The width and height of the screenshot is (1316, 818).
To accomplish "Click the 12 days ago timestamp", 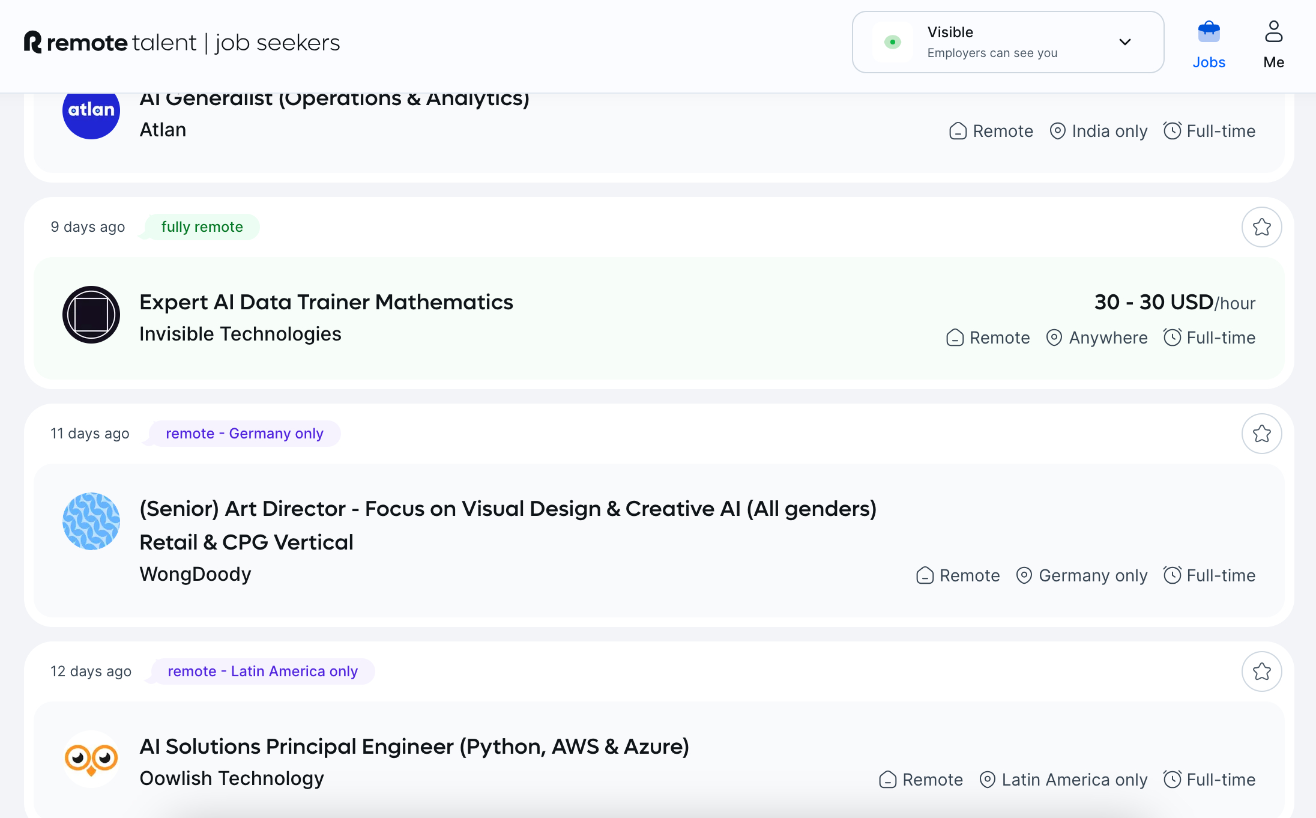I will [x=91, y=671].
